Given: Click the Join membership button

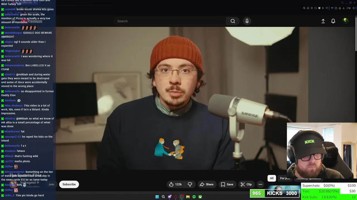Looking at the screenshot, I should click(51, 184).
